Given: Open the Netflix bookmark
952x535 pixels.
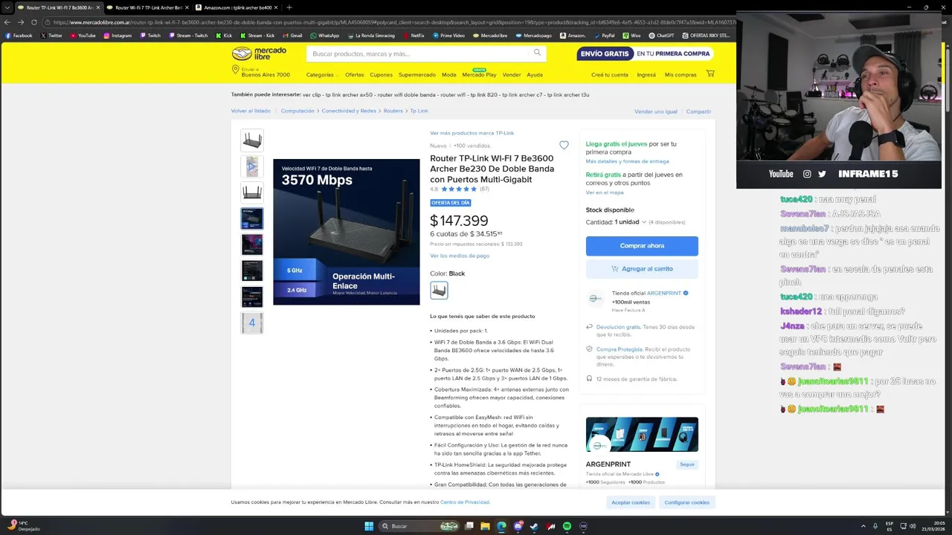Looking at the screenshot, I should (x=414, y=35).
